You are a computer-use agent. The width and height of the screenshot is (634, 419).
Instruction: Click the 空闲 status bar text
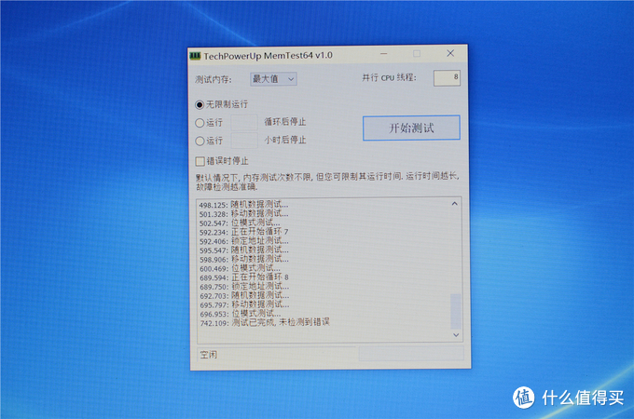pos(209,355)
